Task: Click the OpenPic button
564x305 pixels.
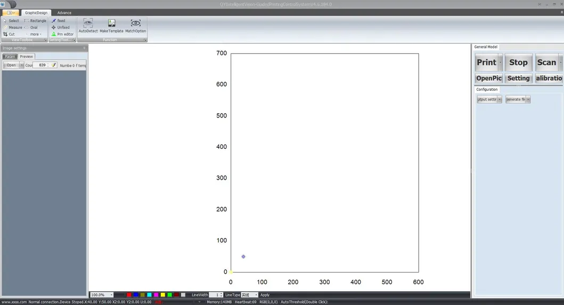Action: pos(489,78)
